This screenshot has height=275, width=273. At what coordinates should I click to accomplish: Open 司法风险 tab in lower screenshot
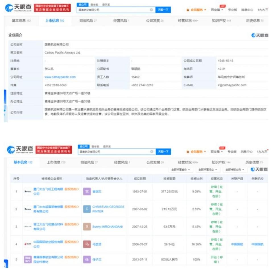pyautogui.click(x=89, y=162)
